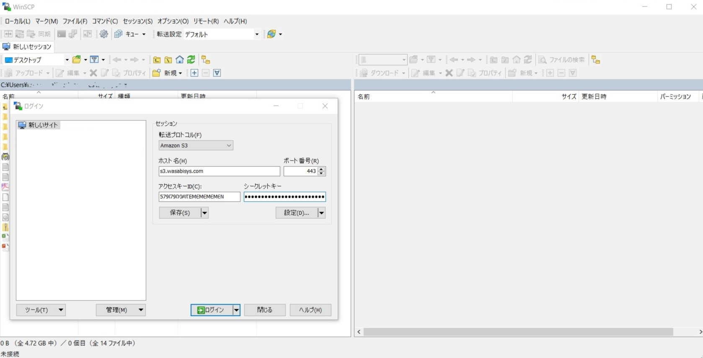Click the local panel select files plus icon
The width and height of the screenshot is (703, 358).
coord(194,73)
